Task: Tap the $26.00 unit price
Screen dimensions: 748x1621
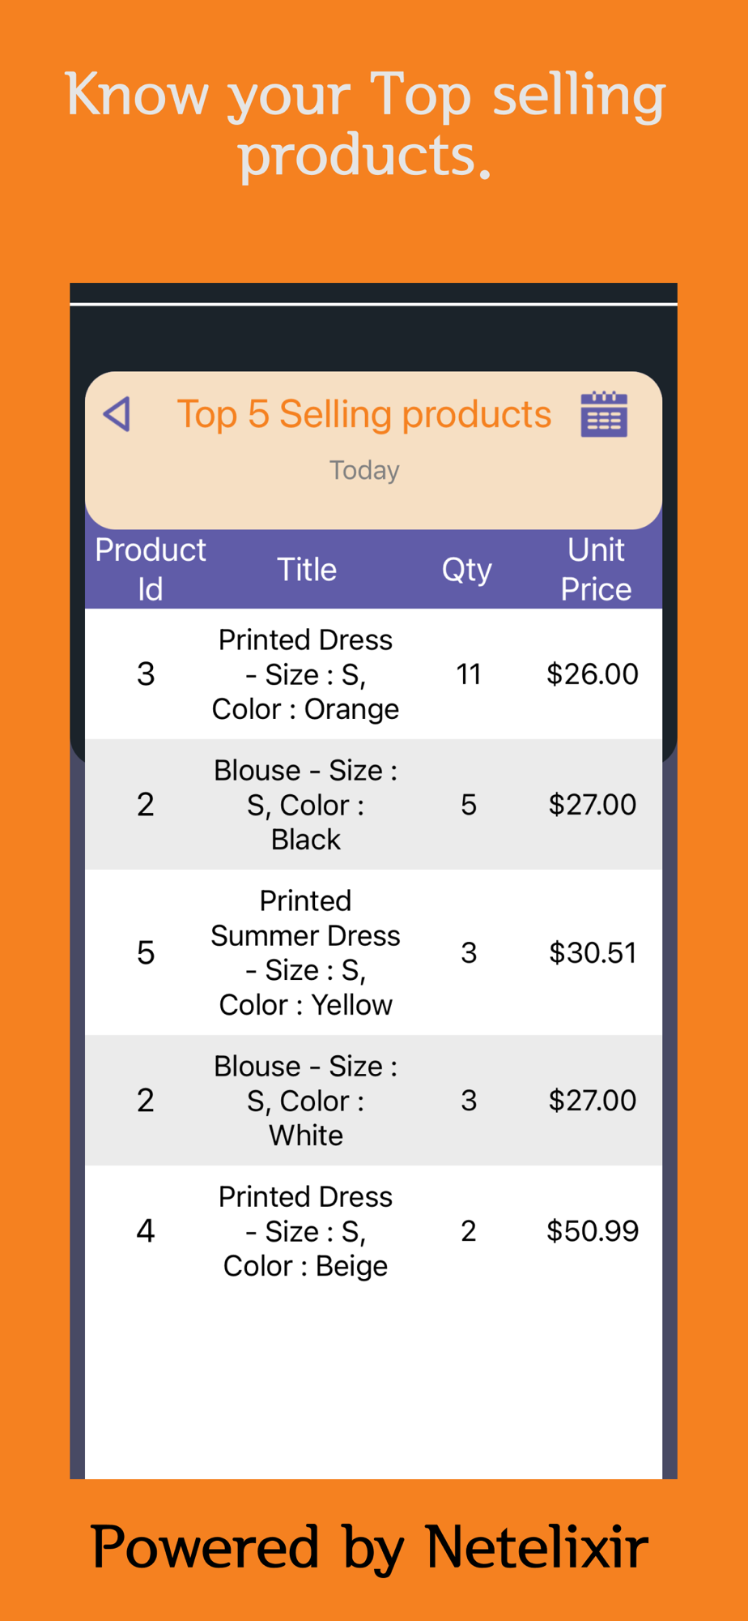Action: point(593,674)
